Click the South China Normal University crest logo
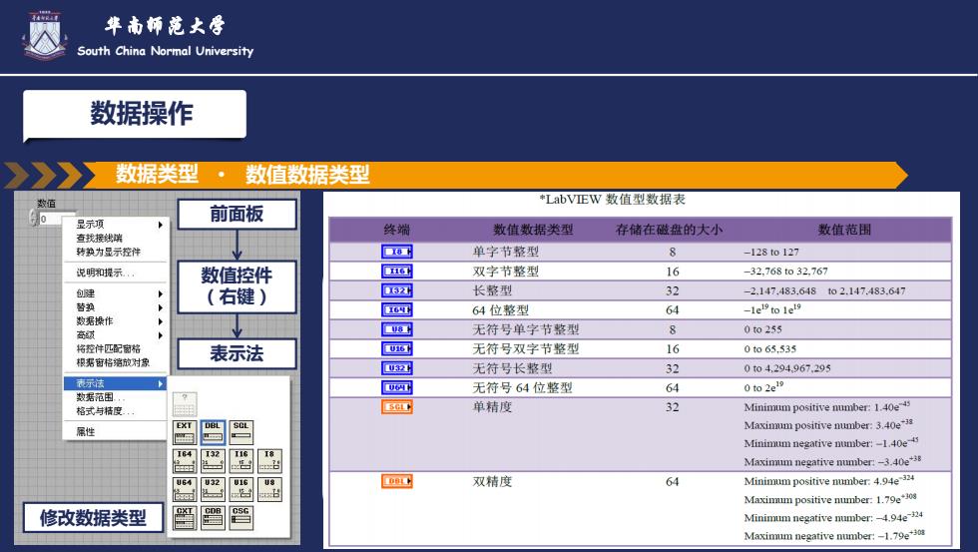Image resolution: width=978 pixels, height=552 pixels. (44, 35)
